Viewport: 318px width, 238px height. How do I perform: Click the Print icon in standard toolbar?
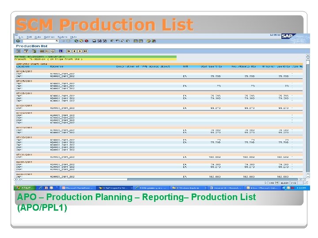pyautogui.click(x=94, y=41)
